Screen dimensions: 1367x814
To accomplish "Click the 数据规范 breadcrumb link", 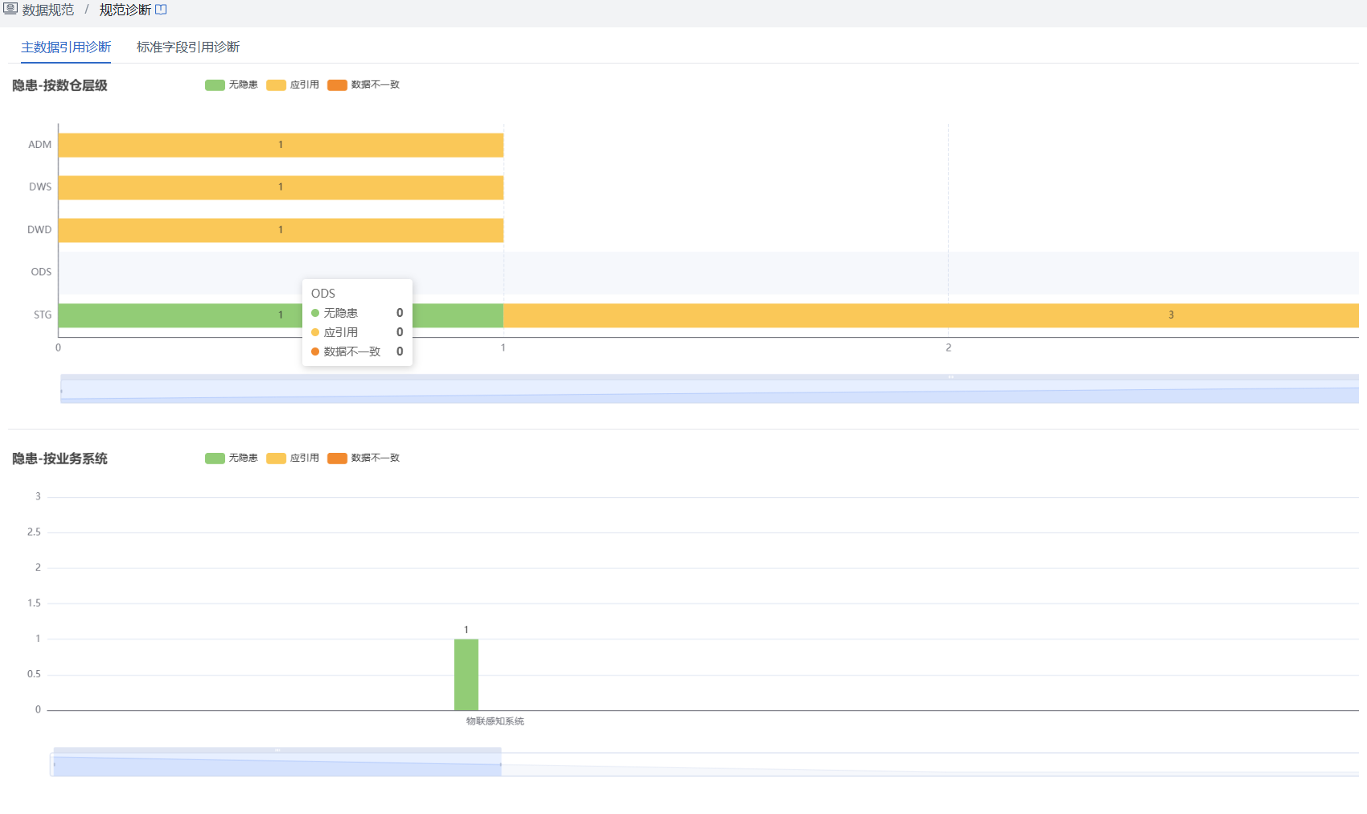I will tap(48, 10).
